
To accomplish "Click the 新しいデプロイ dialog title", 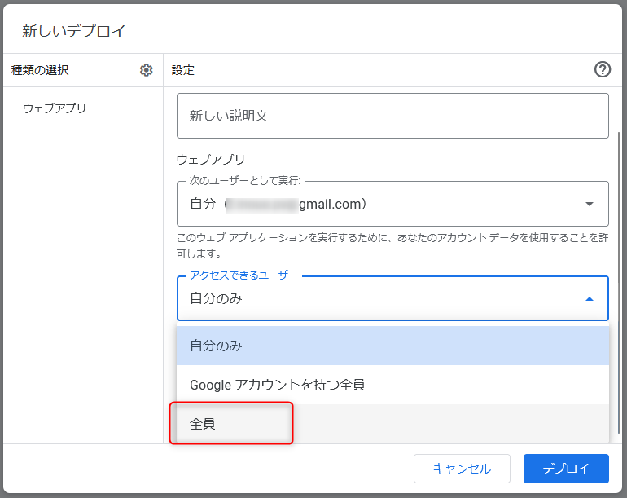I will [x=74, y=32].
